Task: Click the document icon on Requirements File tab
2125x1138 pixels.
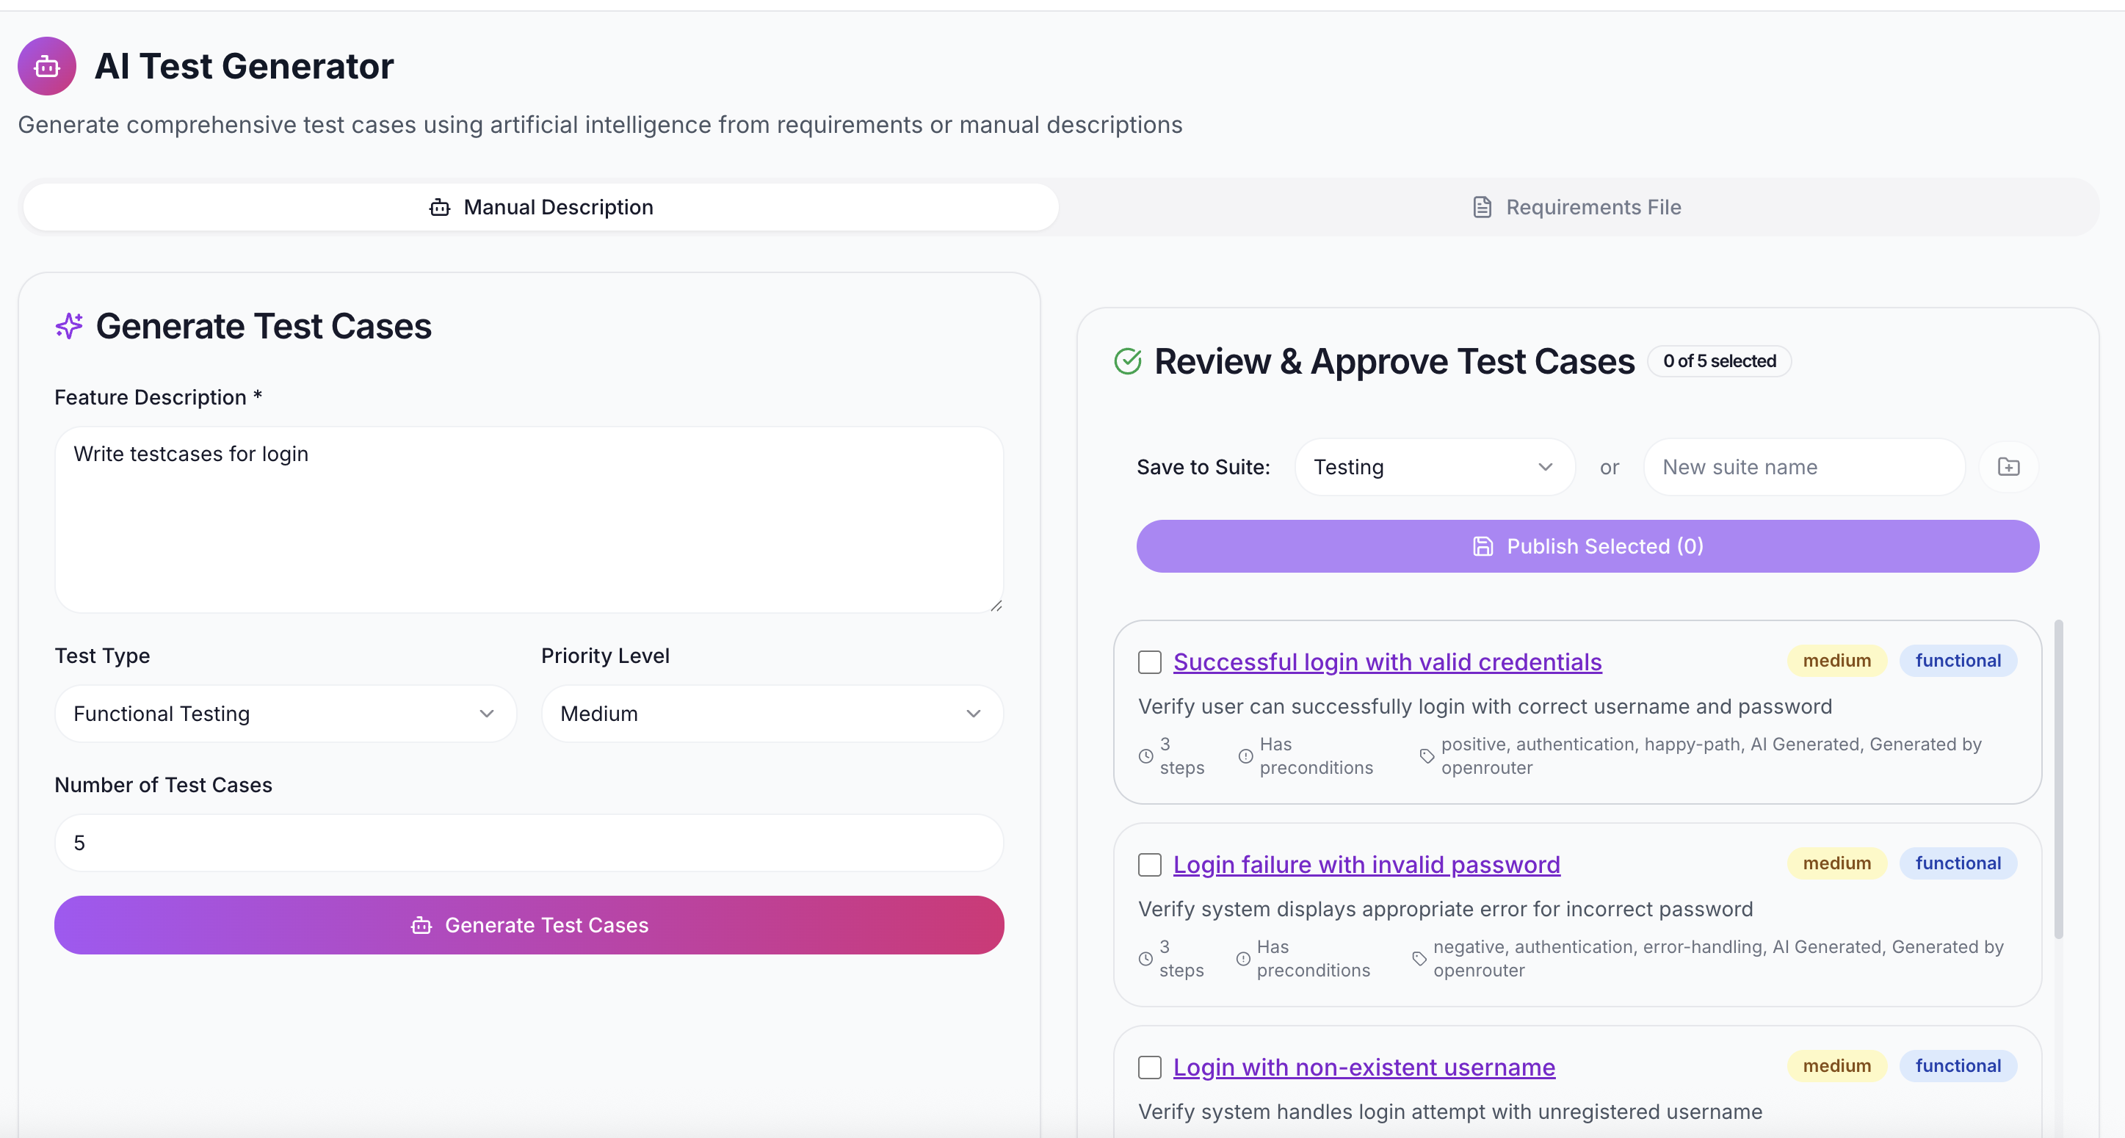Action: (x=1483, y=207)
